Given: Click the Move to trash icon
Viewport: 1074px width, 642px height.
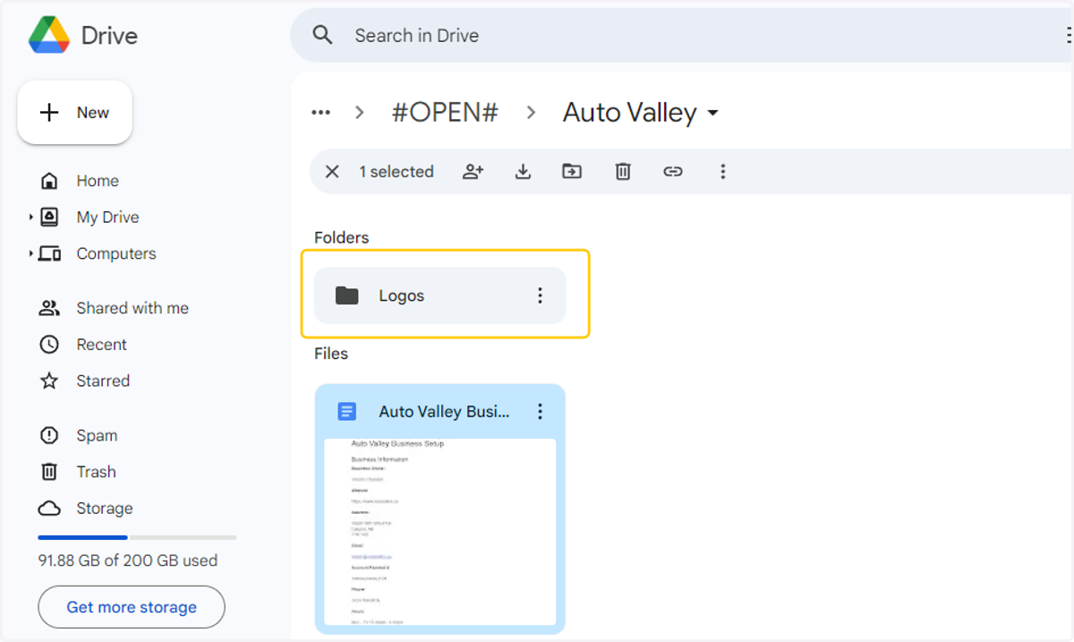Looking at the screenshot, I should point(623,172).
